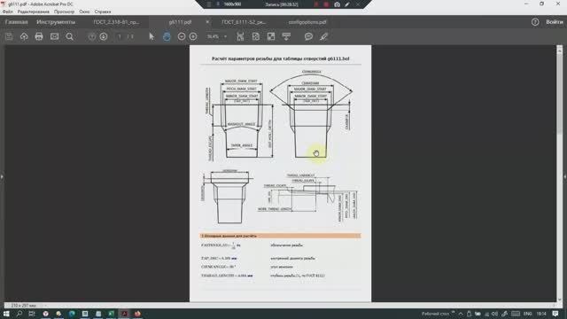The image size is (567, 319).
Task: Open the Windows Start button
Action: pos(6,314)
